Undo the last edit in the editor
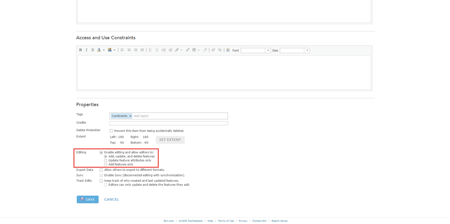This screenshot has width=450, height=224. [213, 50]
